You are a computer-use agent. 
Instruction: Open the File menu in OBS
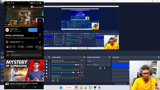2,4
